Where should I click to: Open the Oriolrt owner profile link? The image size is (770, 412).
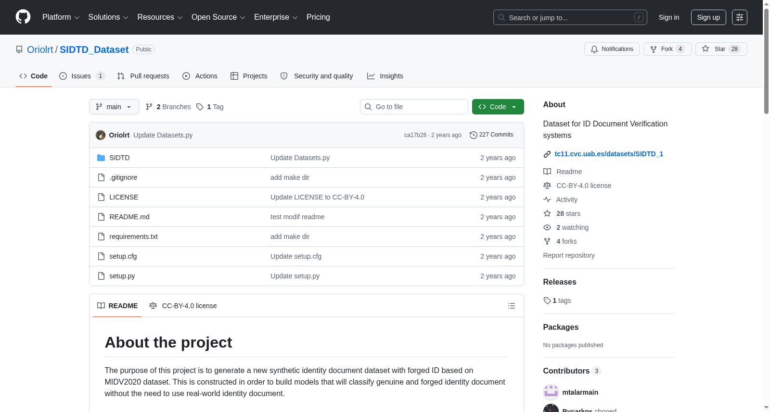coord(40,50)
